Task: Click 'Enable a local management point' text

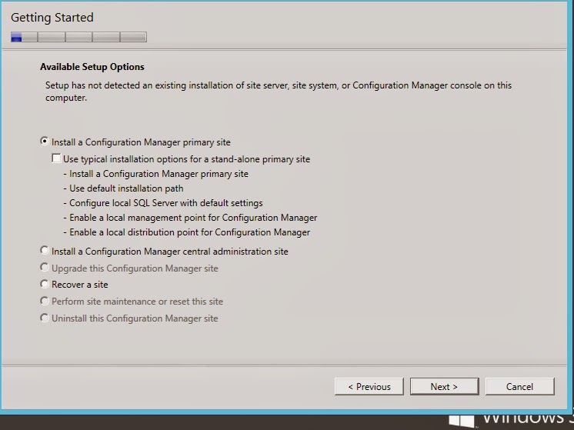Action: pyautogui.click(x=190, y=218)
